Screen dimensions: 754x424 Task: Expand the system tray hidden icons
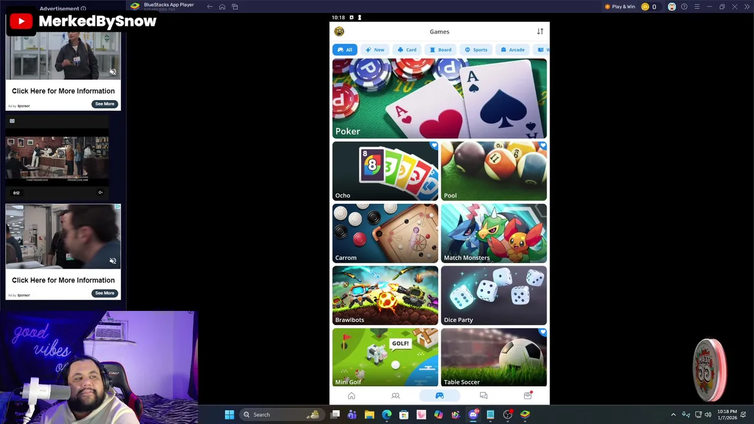(673, 415)
